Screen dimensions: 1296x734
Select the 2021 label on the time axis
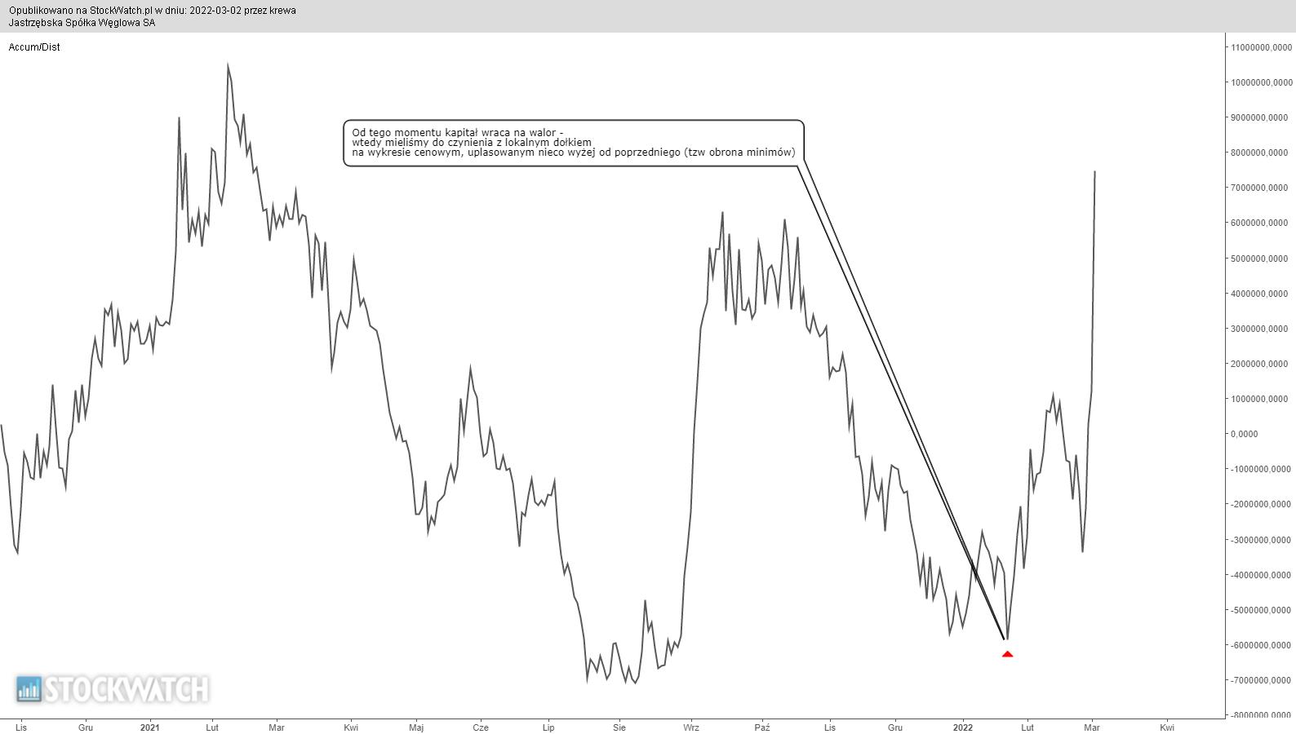tap(150, 727)
